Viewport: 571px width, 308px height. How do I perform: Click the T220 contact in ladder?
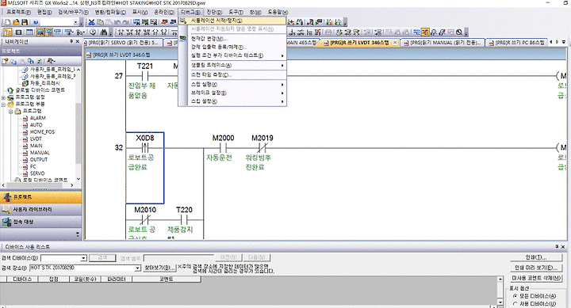[184, 219]
